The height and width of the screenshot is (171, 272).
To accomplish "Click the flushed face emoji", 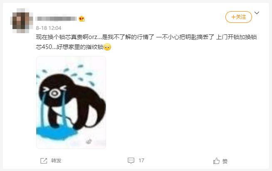I will click(x=107, y=47).
